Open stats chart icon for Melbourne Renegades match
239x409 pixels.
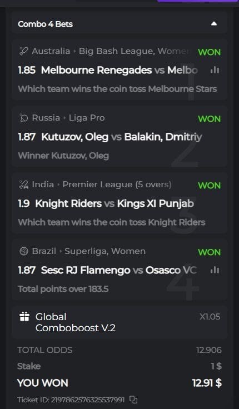[x=215, y=70]
